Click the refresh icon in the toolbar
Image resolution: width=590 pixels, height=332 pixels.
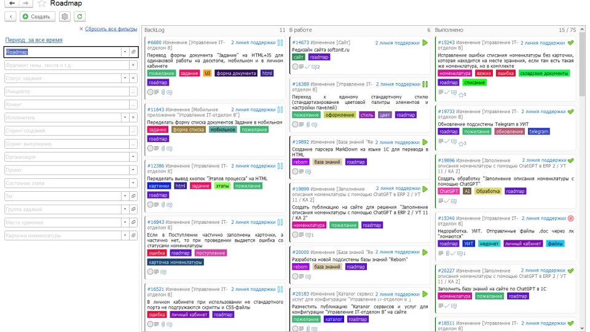click(x=80, y=17)
